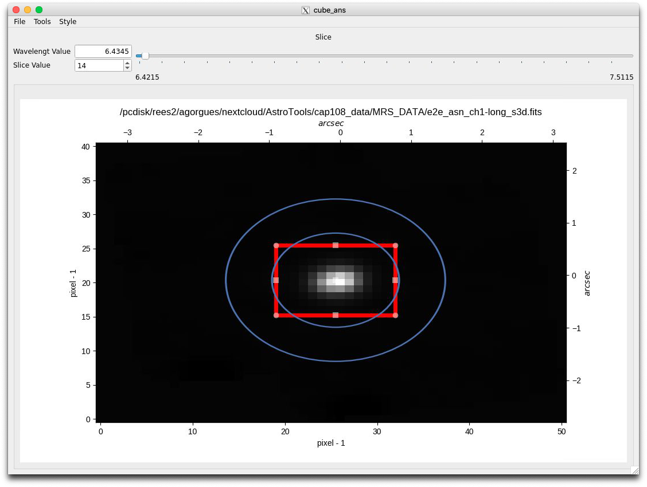Click the bottom-left corner handle of red rectangle
This screenshot has height=487, width=647.
(276, 315)
